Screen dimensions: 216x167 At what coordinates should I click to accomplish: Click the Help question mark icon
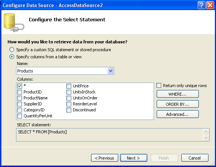[201, 5]
